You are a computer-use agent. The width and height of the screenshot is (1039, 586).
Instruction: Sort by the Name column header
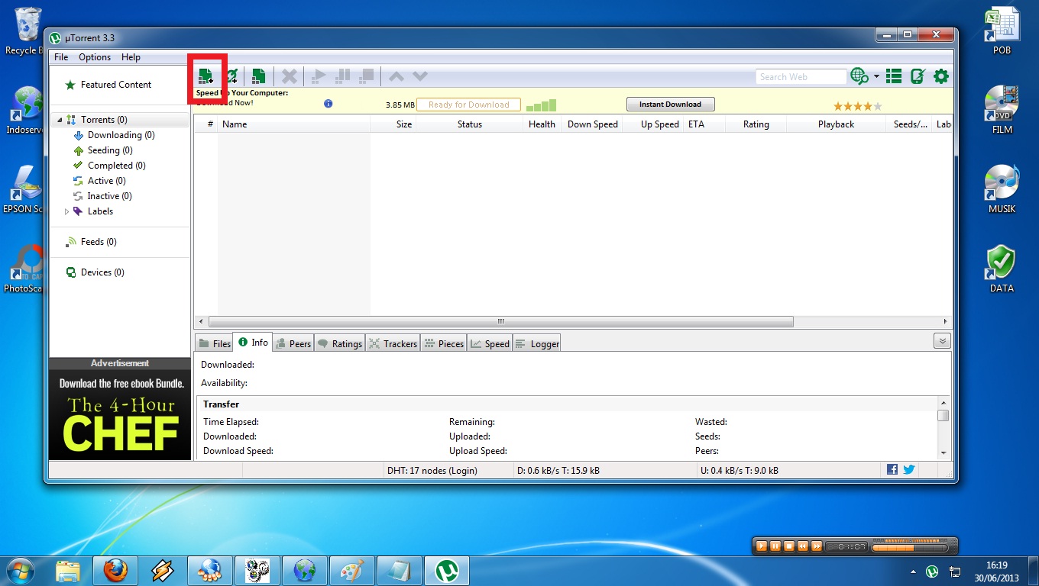pyautogui.click(x=293, y=124)
